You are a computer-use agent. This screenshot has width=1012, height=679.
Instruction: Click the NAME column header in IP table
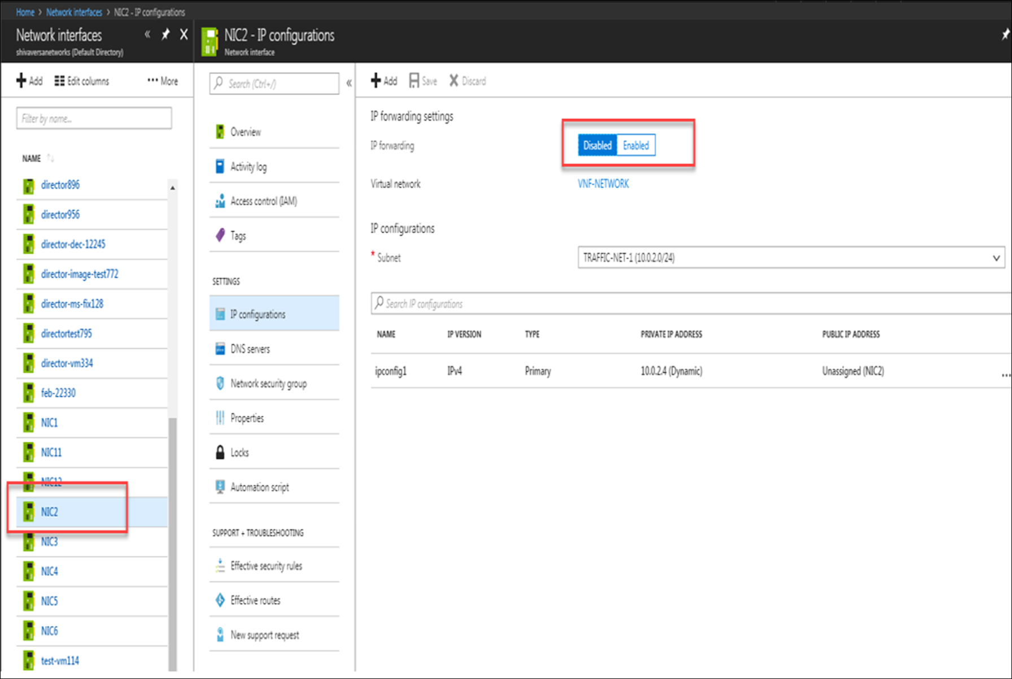(386, 334)
